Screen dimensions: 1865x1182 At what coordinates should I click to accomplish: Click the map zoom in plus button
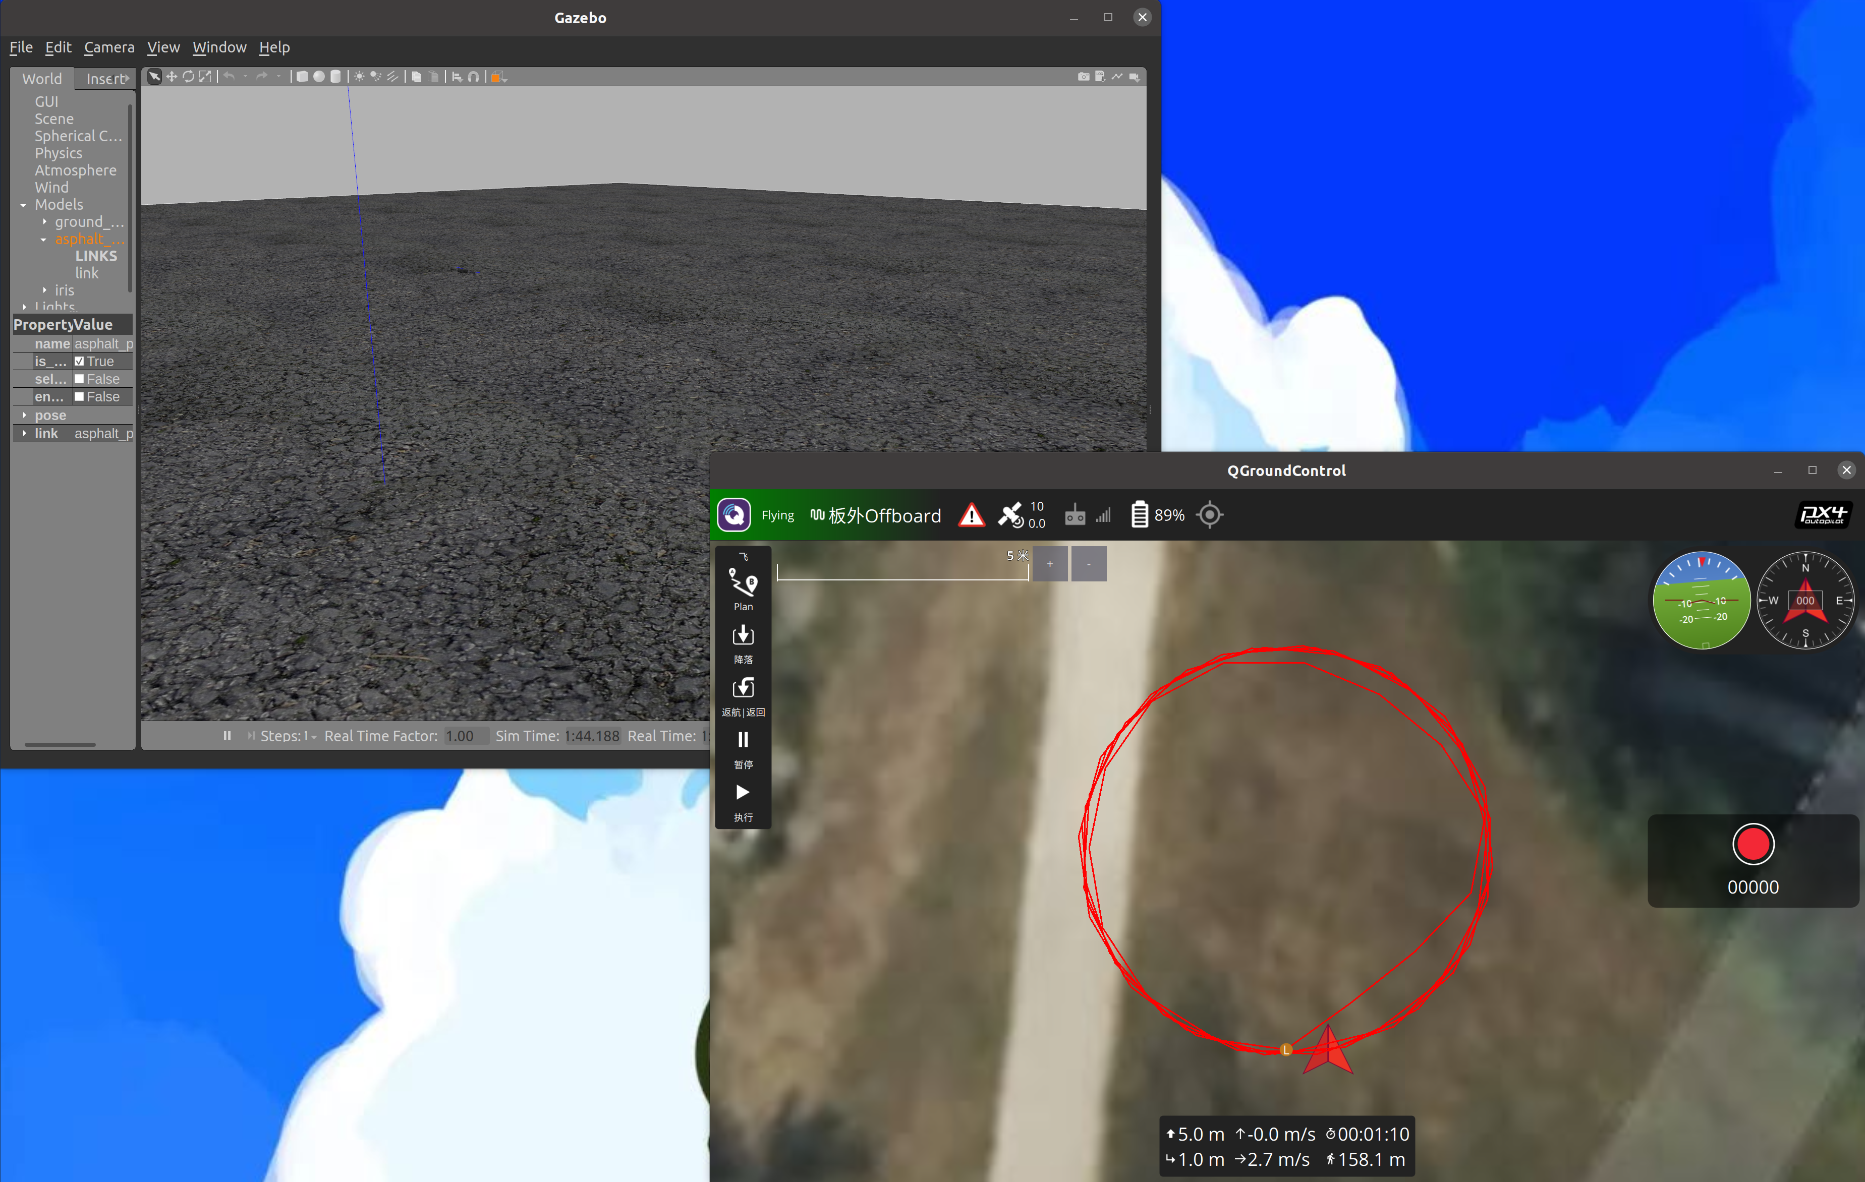[x=1050, y=564]
